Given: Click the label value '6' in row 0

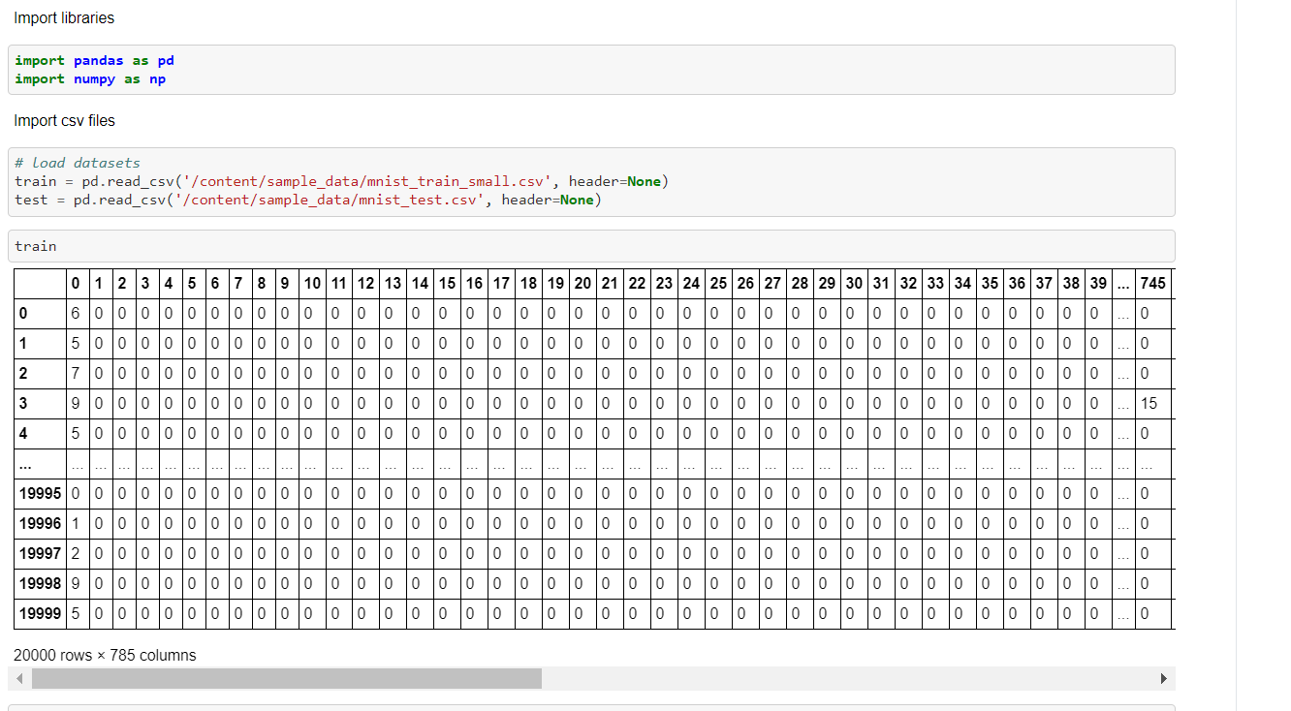Looking at the screenshot, I should click(x=76, y=314).
